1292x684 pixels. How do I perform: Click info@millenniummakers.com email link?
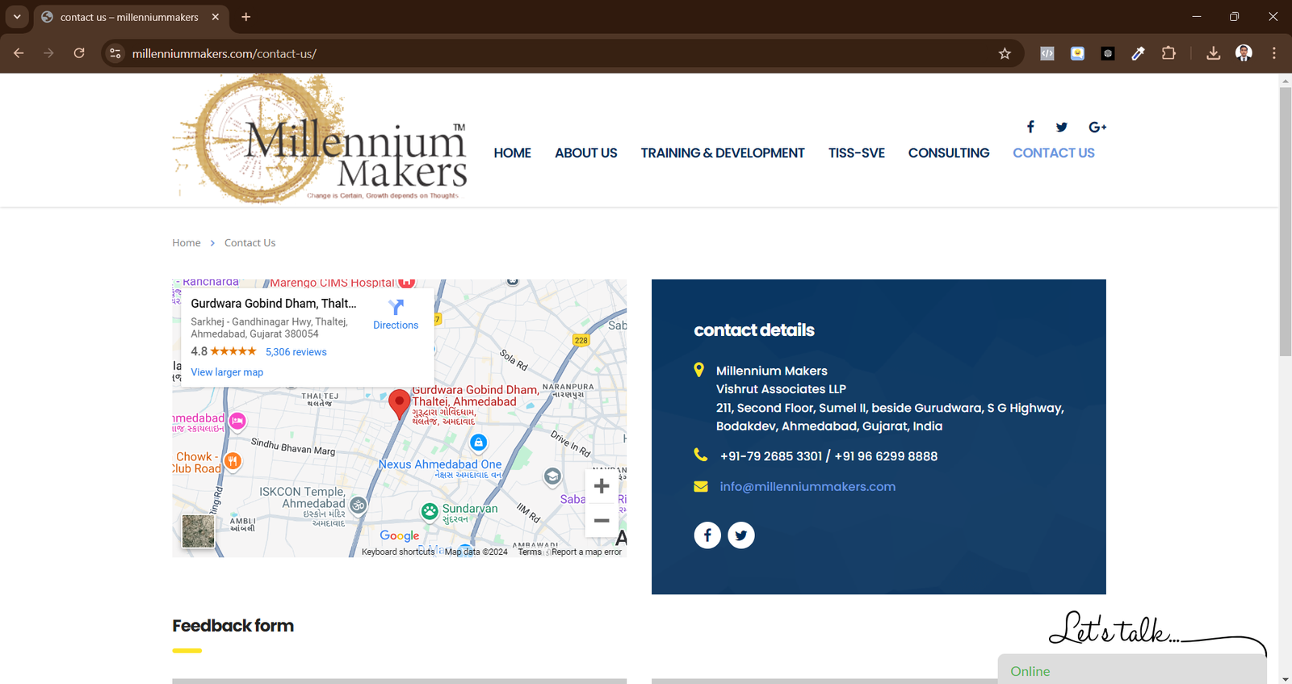click(x=807, y=486)
